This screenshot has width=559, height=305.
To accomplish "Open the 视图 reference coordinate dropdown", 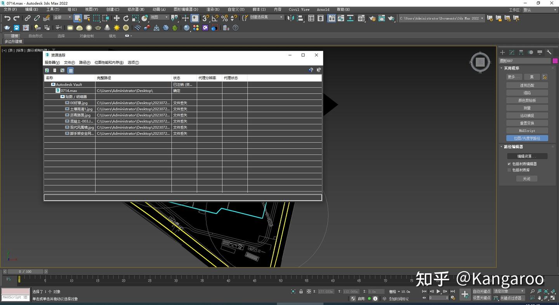I will point(159,17).
